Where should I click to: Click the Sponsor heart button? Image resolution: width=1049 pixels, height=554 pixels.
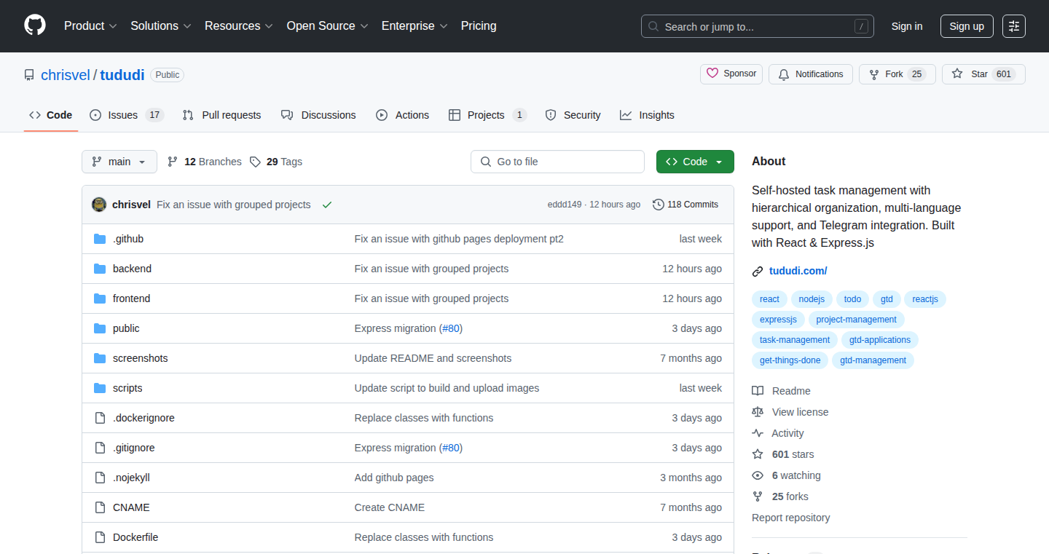click(732, 74)
